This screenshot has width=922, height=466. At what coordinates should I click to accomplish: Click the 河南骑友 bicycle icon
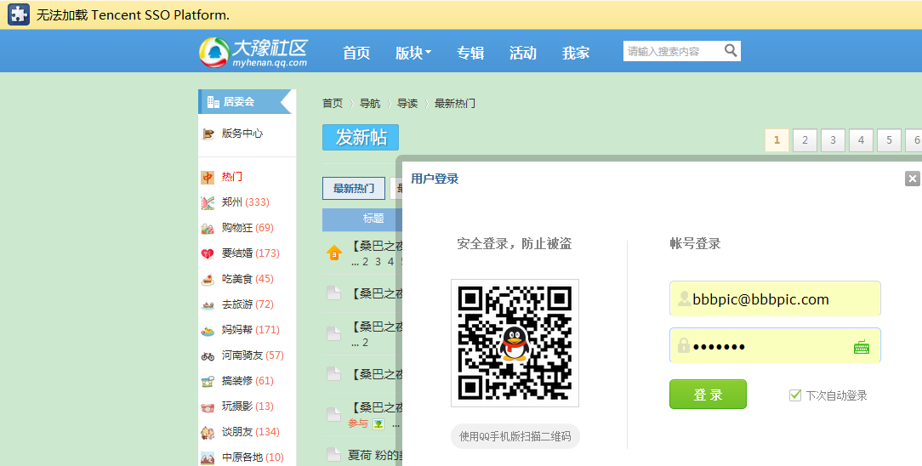[208, 356]
